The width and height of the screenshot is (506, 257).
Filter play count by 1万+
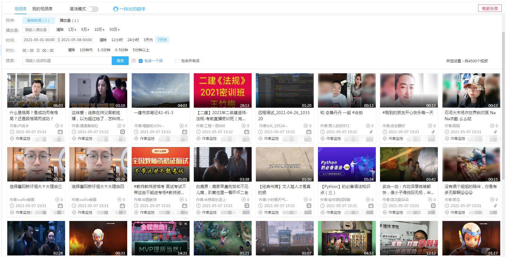click(x=72, y=30)
